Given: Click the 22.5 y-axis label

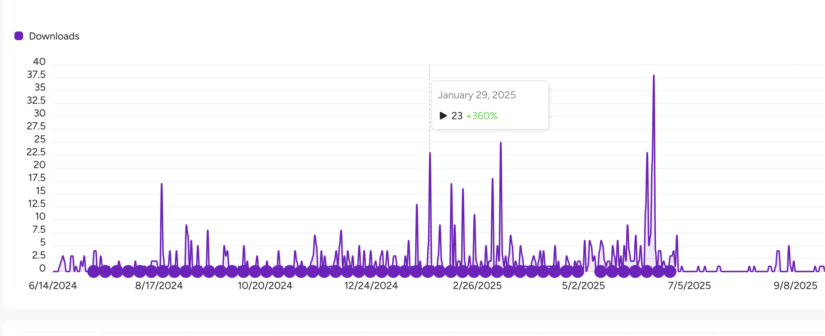Looking at the screenshot, I should (36, 152).
